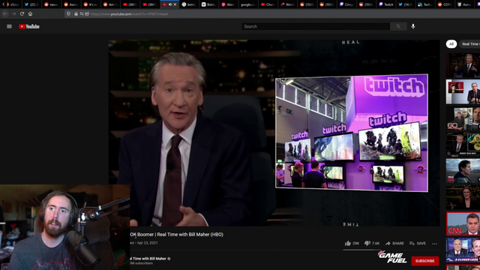Switch to the Twitter (14) tab
Screen dimensions: 480x270
pyautogui.click(x=406, y=4)
